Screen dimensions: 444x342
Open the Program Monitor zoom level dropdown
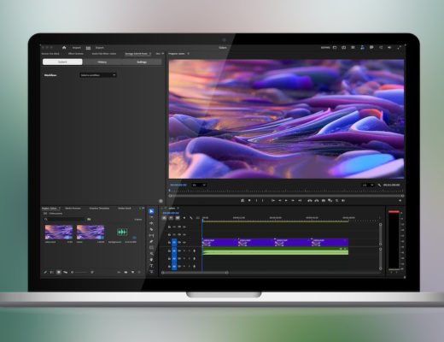(x=199, y=185)
